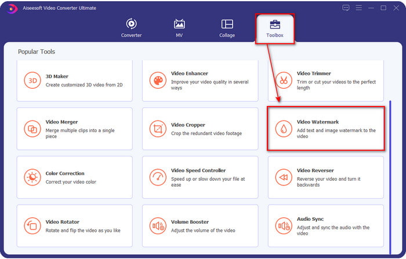406x259 pixels.
Task: Click the 3D Maker icon
Action: 32,81
